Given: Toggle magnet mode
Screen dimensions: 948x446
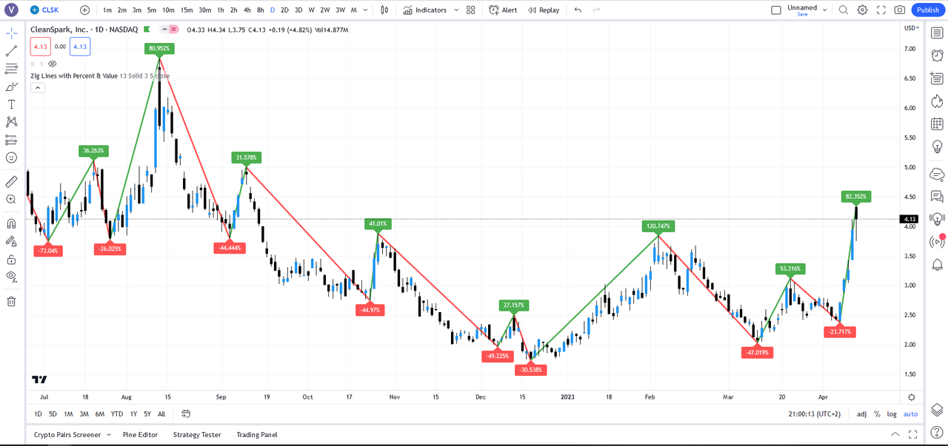Looking at the screenshot, I should [x=11, y=224].
